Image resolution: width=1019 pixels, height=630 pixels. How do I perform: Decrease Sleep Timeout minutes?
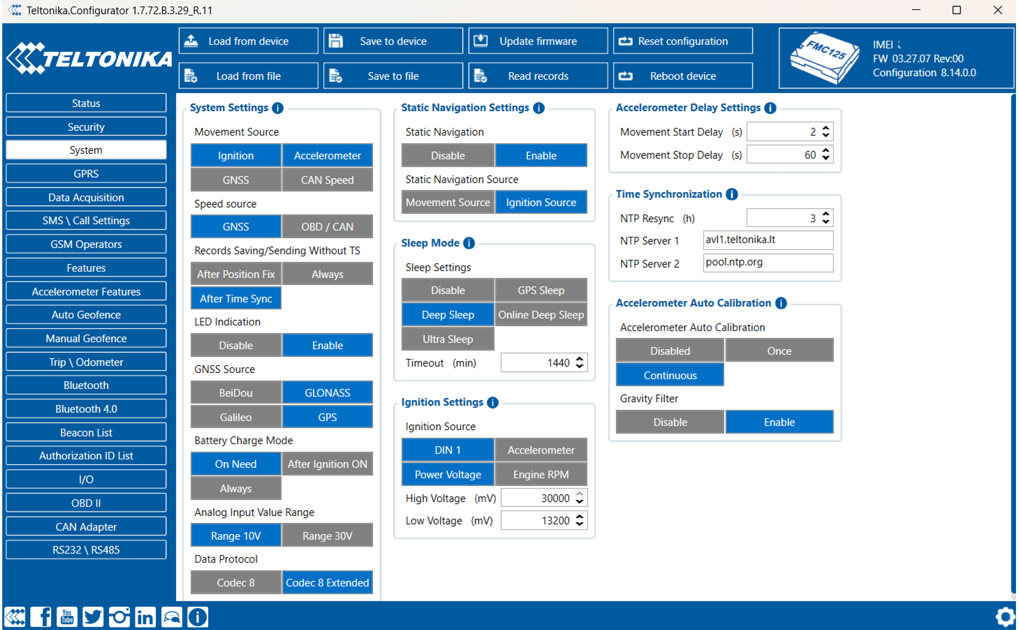tap(579, 366)
